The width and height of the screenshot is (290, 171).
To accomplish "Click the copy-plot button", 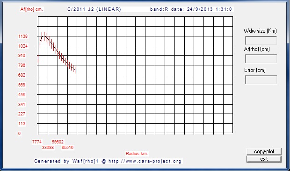I will 264,151.
